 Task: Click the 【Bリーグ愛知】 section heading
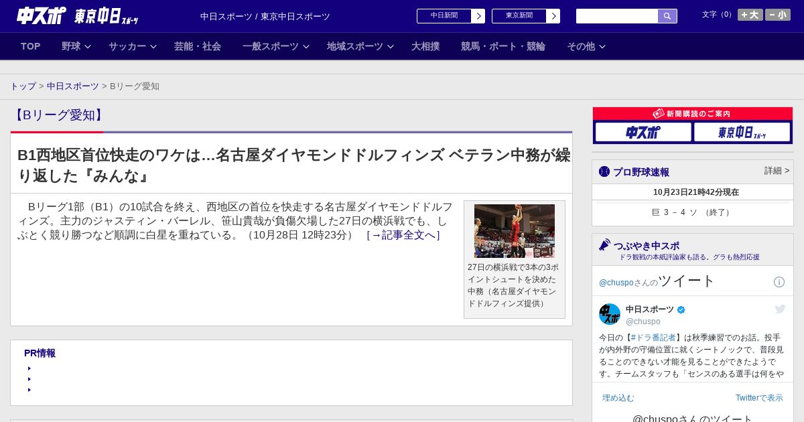tap(59, 115)
